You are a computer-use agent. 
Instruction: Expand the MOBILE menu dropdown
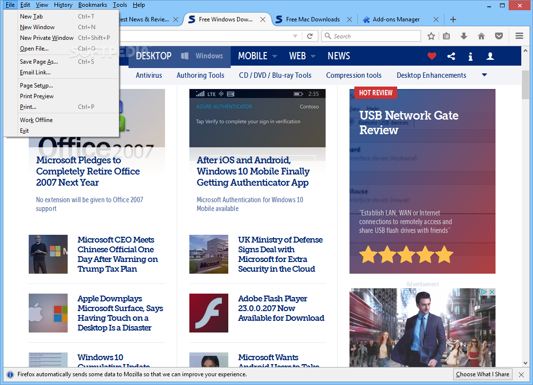[x=275, y=56]
